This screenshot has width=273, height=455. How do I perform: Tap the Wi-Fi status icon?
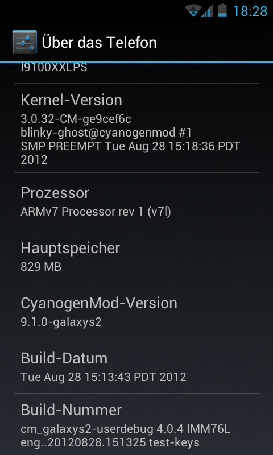point(193,11)
